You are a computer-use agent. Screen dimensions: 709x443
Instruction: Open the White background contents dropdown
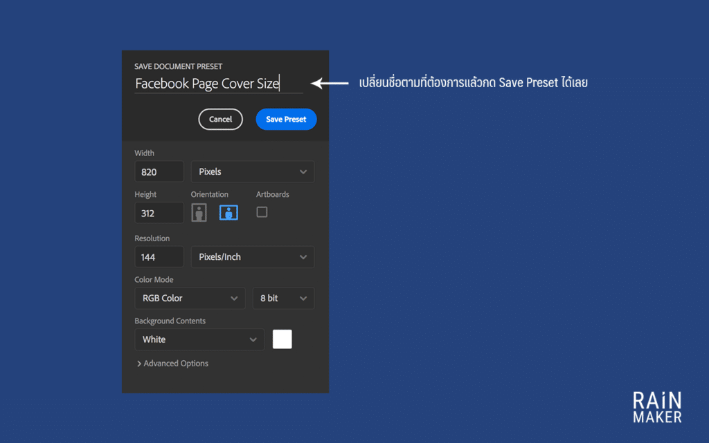click(x=199, y=339)
